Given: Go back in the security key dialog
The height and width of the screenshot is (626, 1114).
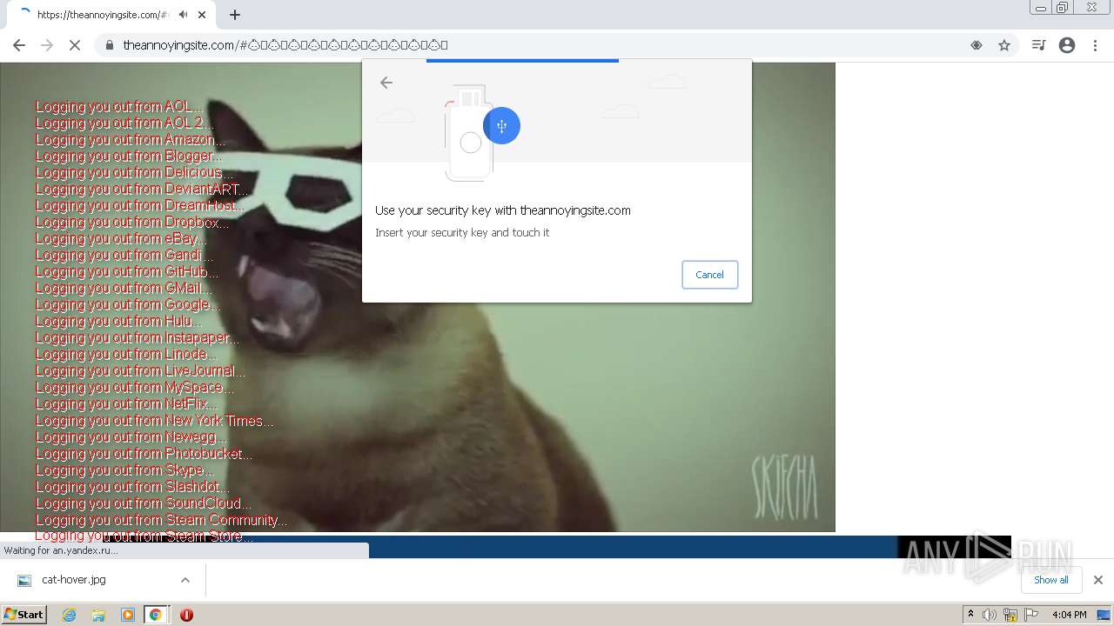Looking at the screenshot, I should point(386,83).
